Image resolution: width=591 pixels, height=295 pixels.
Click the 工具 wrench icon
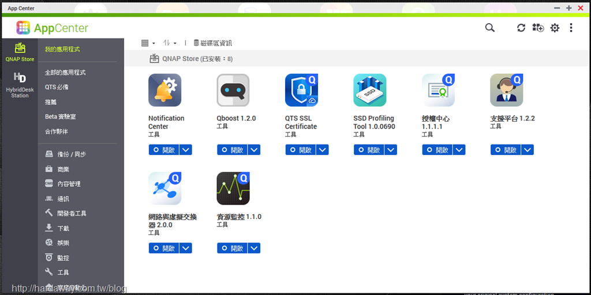tap(49, 272)
